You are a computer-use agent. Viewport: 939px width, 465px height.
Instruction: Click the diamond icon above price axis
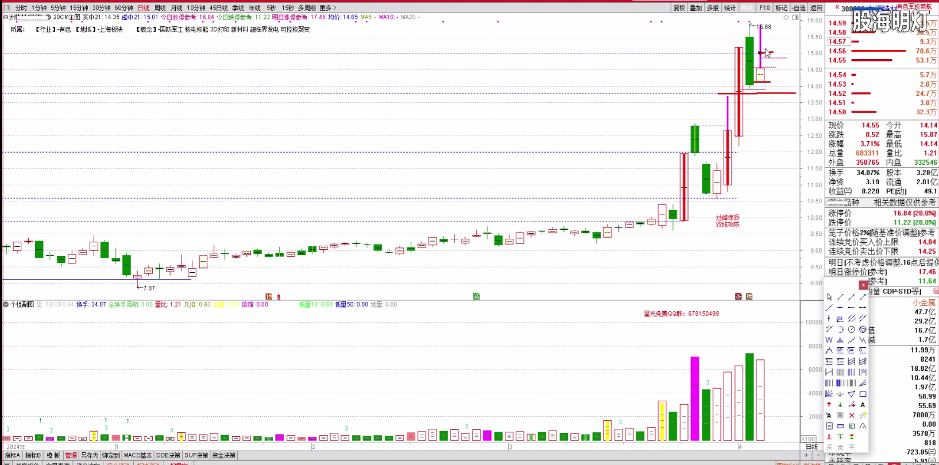786,17
